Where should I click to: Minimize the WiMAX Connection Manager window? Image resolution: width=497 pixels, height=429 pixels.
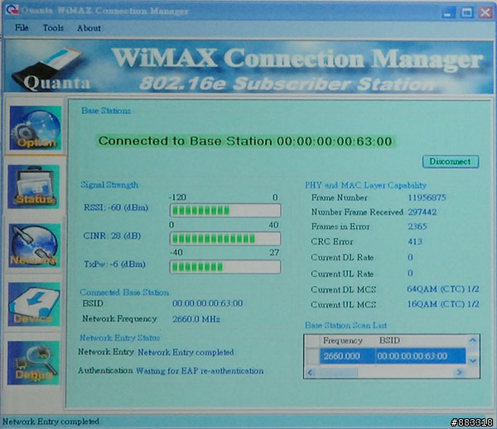[x=448, y=12]
